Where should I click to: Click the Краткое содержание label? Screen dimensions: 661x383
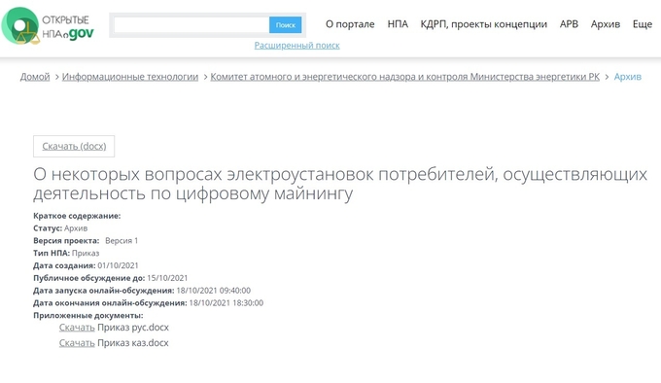tap(77, 216)
